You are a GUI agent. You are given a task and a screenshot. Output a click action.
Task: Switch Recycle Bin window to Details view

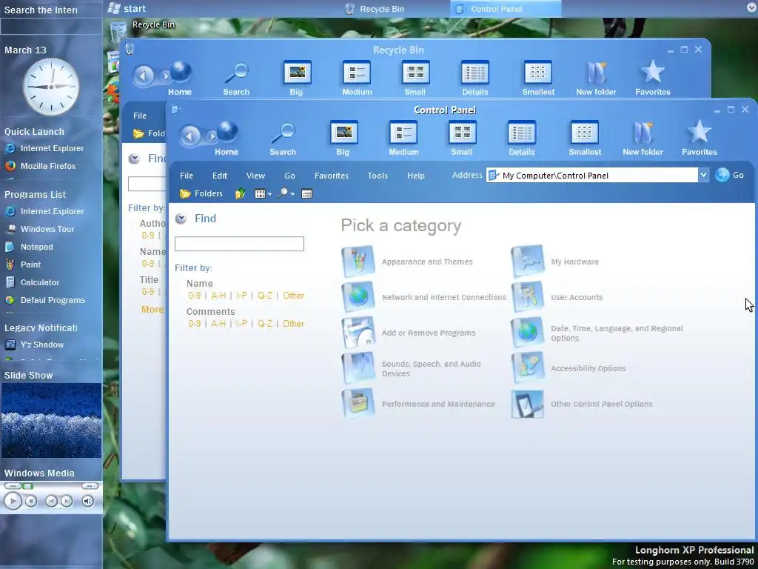(475, 79)
